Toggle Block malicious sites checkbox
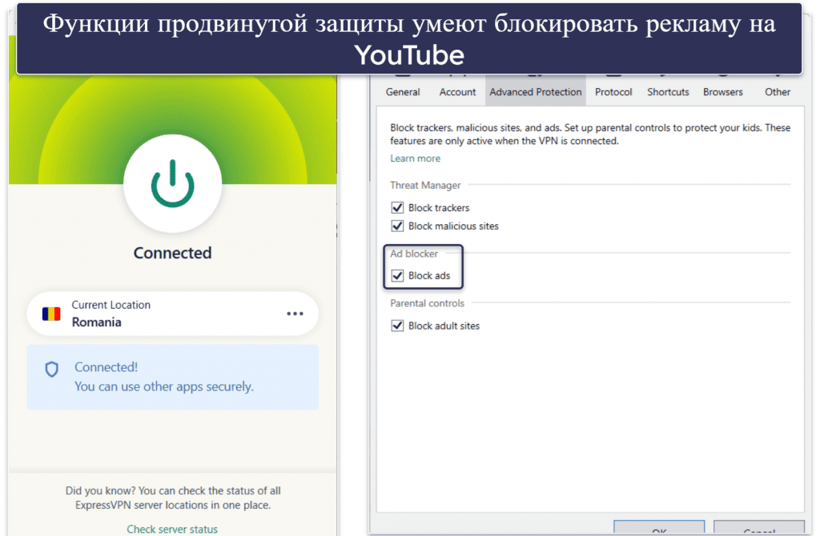 [397, 226]
